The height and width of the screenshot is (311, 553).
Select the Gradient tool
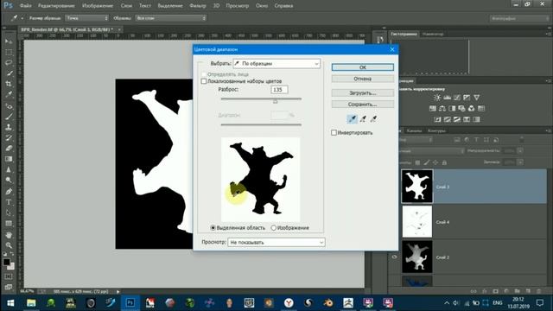click(x=9, y=159)
